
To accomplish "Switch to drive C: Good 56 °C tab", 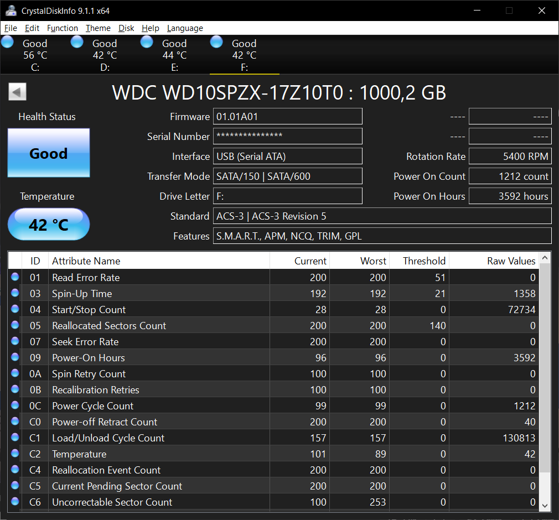I will coord(35,55).
